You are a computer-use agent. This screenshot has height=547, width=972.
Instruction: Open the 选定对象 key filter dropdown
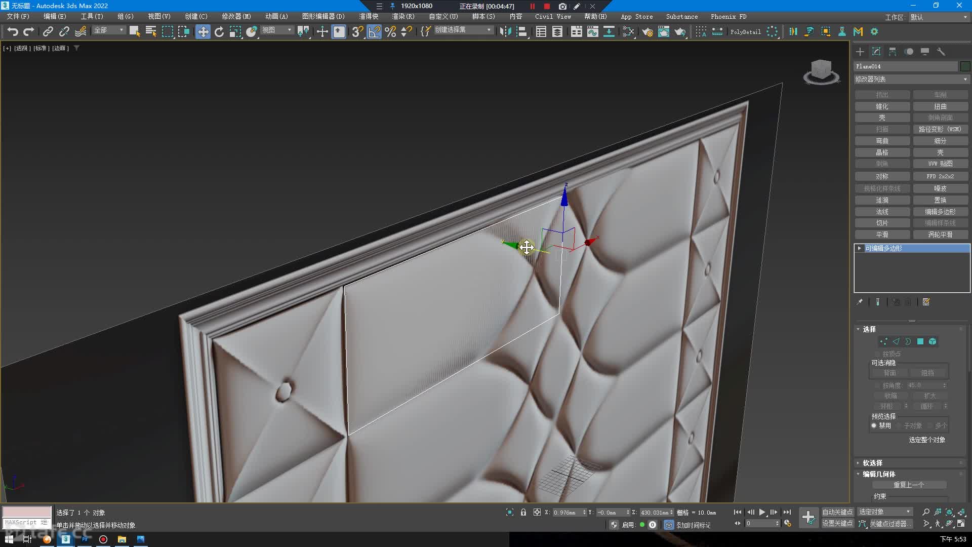[x=885, y=512]
